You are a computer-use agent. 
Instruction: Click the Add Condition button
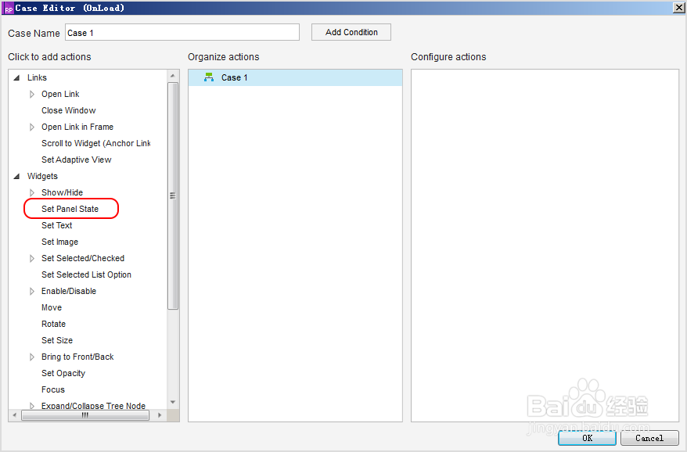pyautogui.click(x=351, y=32)
